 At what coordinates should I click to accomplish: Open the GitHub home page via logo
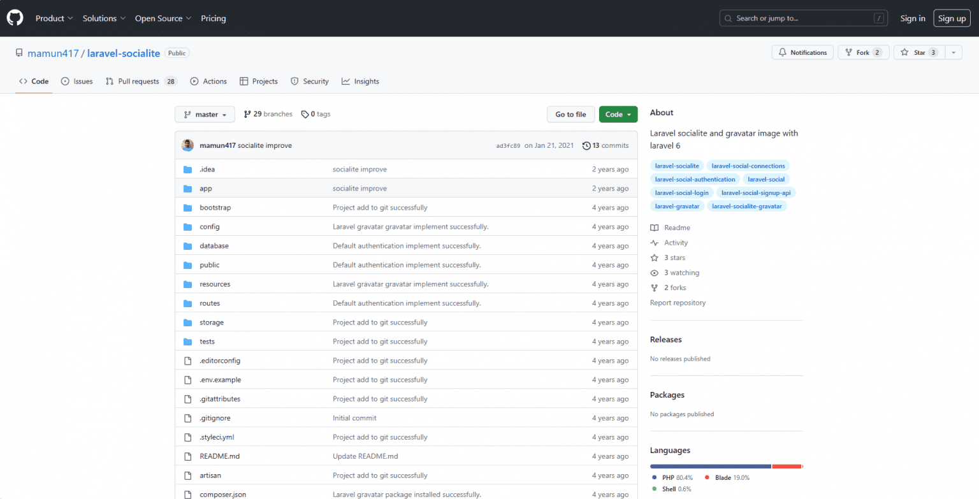pyautogui.click(x=15, y=18)
